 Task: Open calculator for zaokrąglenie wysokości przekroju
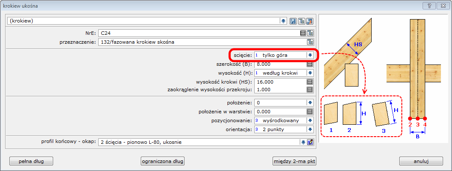310,90
